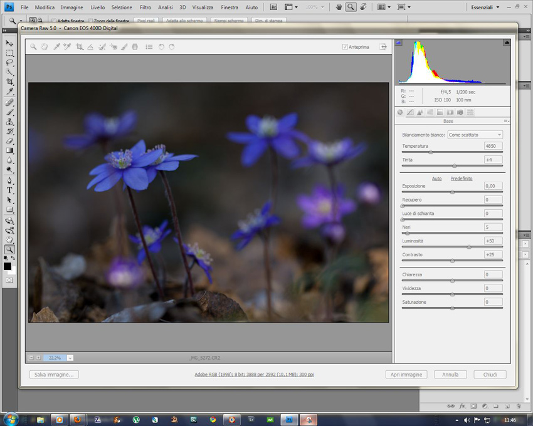The height and width of the screenshot is (426, 533).
Task: Open the Camera Calibration panel tab
Action: tap(460, 112)
